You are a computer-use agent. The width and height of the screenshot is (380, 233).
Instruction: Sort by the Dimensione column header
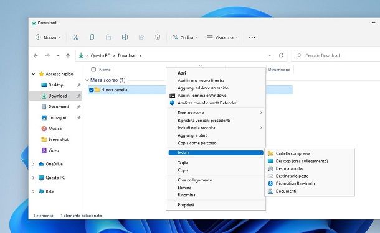(279, 70)
